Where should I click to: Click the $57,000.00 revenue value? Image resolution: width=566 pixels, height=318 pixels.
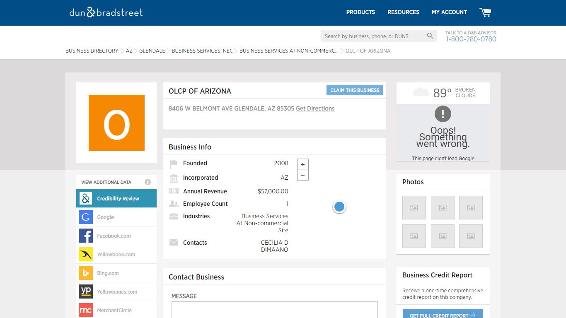pos(273,191)
